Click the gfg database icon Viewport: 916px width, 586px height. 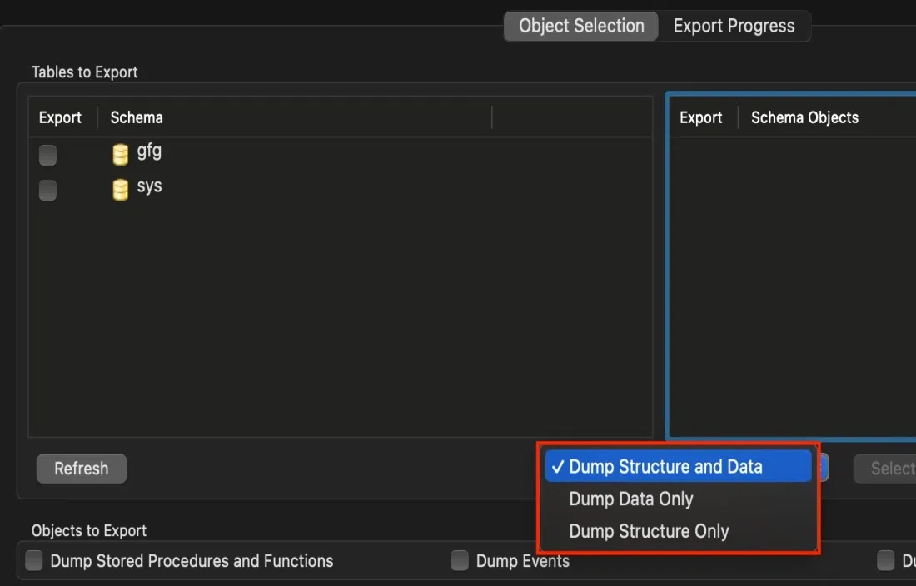[x=121, y=155]
